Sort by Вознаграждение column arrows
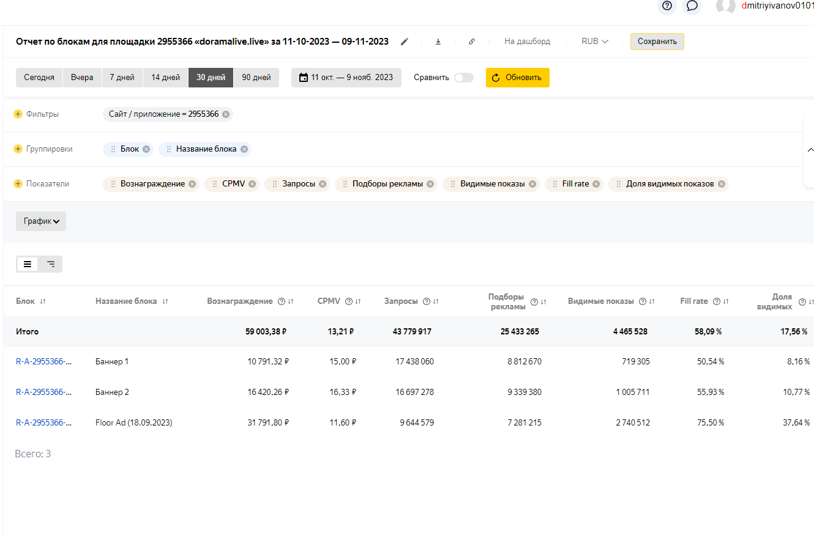Viewport: 814px width, 538px height. click(x=291, y=301)
